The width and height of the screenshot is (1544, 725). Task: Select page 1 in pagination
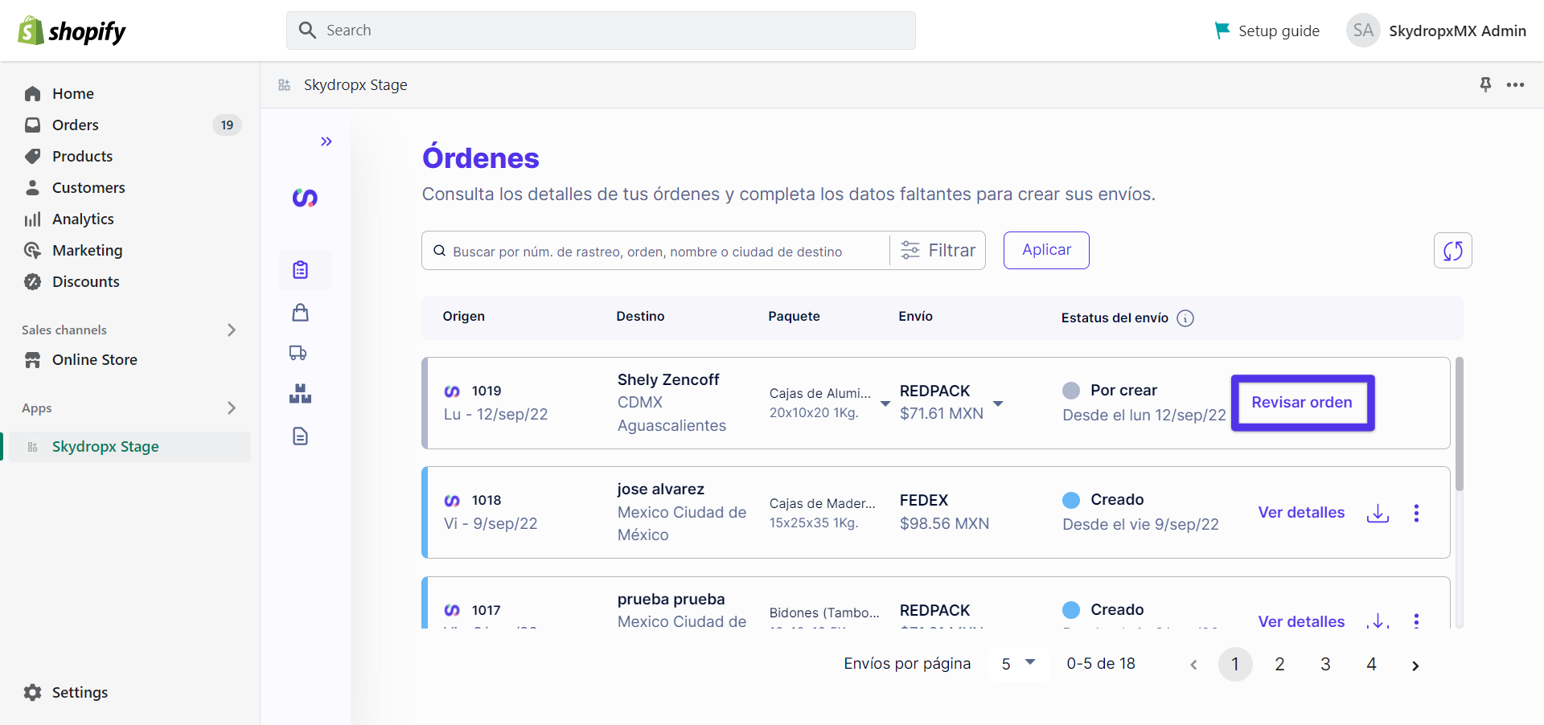pyautogui.click(x=1235, y=665)
